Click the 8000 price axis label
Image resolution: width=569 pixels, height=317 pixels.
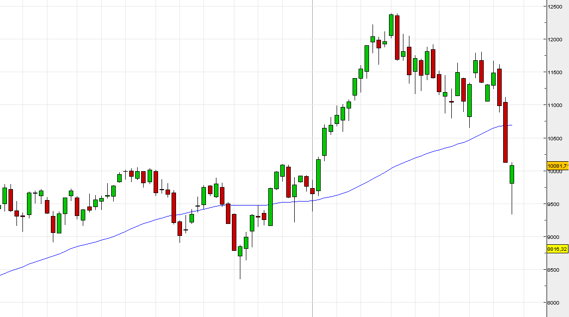pos(556,303)
